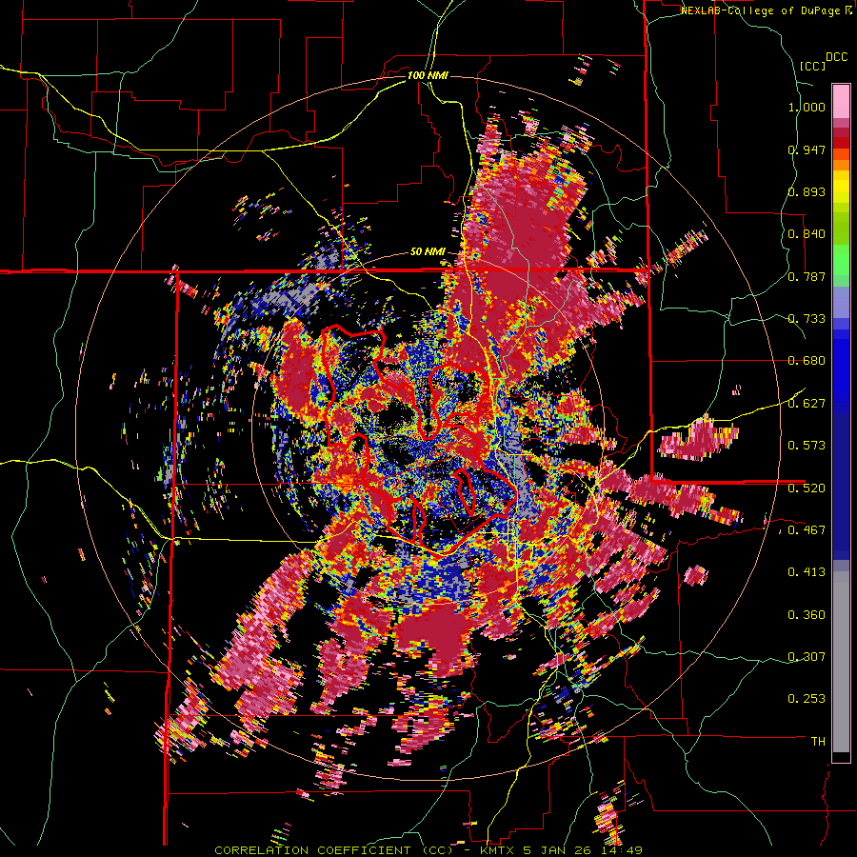Click the 0.947 scale value

point(807,149)
